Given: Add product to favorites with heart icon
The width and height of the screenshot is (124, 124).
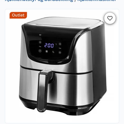Looking at the screenshot, I should click(110, 18).
